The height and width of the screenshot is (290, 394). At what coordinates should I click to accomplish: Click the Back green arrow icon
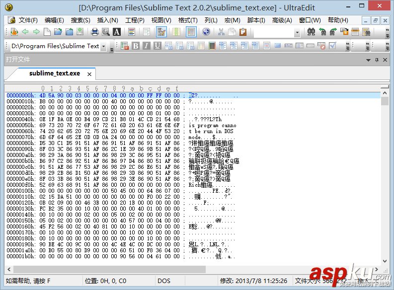pos(25,32)
